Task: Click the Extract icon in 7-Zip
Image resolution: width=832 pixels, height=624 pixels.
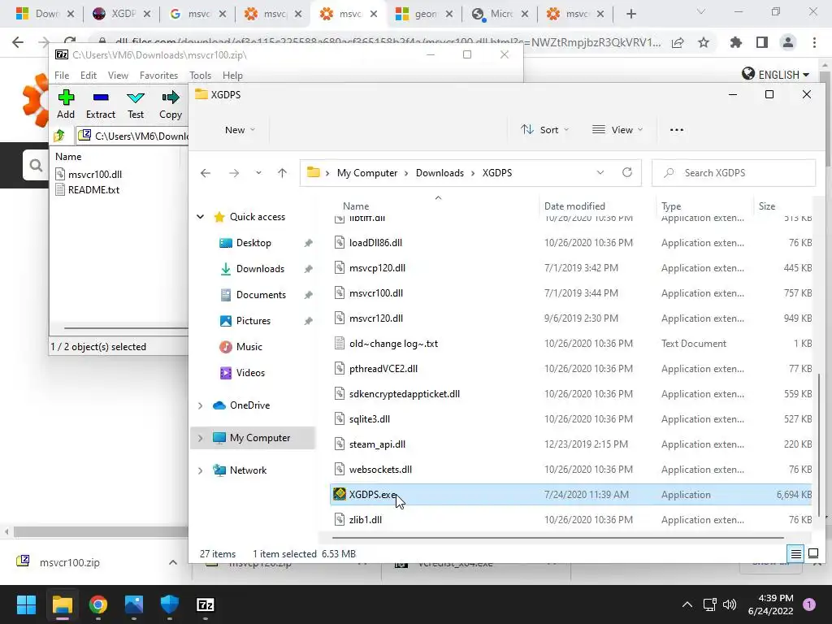Action: click(x=100, y=105)
